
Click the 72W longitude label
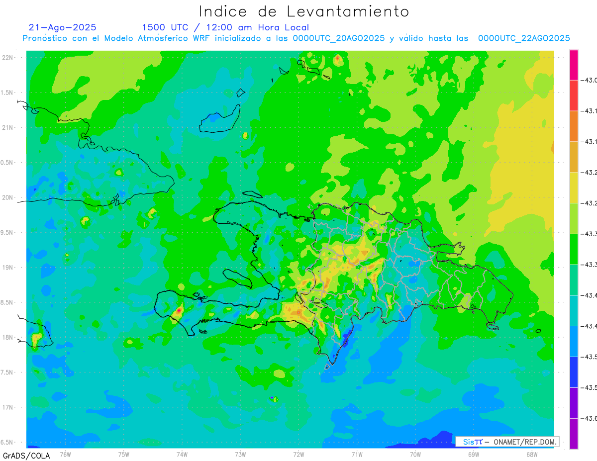[298, 454]
